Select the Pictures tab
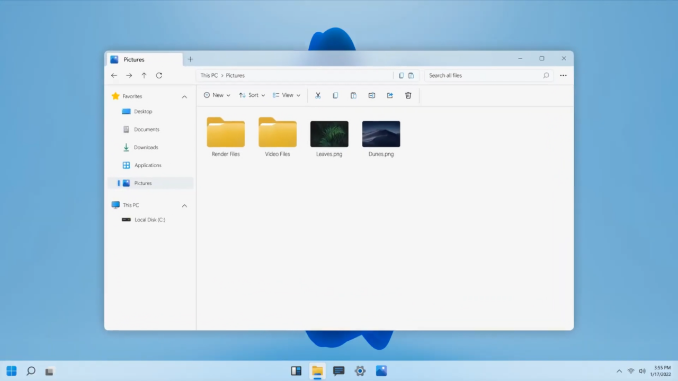The image size is (678, 381). 145,59
